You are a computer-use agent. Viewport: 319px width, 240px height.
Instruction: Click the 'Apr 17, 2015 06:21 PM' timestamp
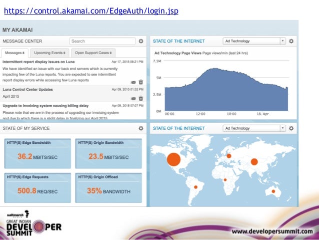coord(127,62)
